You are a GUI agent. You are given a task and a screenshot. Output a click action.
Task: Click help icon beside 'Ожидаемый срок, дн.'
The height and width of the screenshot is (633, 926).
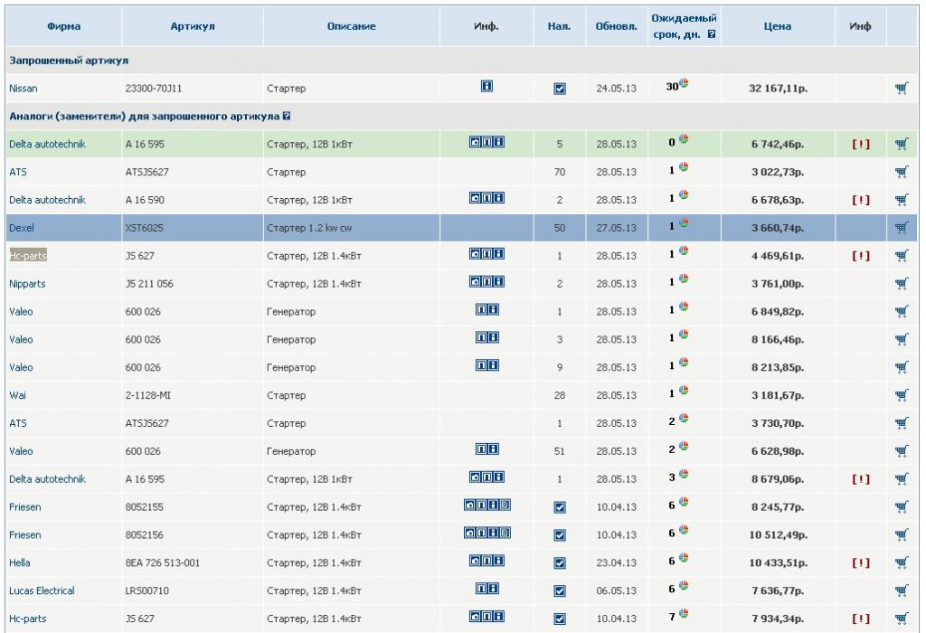pyautogui.click(x=712, y=34)
